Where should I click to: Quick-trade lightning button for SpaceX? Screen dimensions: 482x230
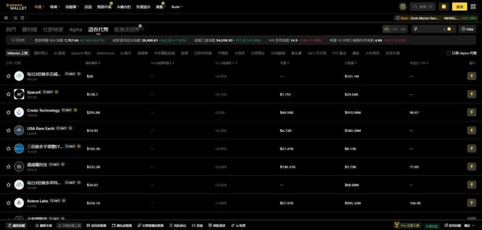pos(472,94)
